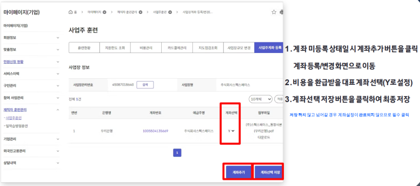Image resolution: width=420 pixels, height=186 pixels.
Task: Open the 비용관리 tab
Action: pos(146,48)
